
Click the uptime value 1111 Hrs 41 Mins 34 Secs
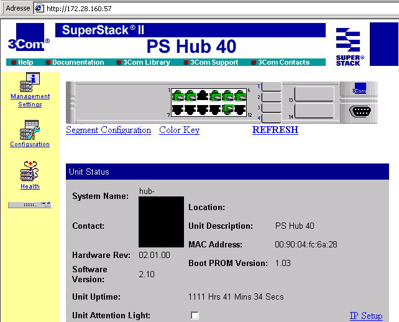[236, 297]
